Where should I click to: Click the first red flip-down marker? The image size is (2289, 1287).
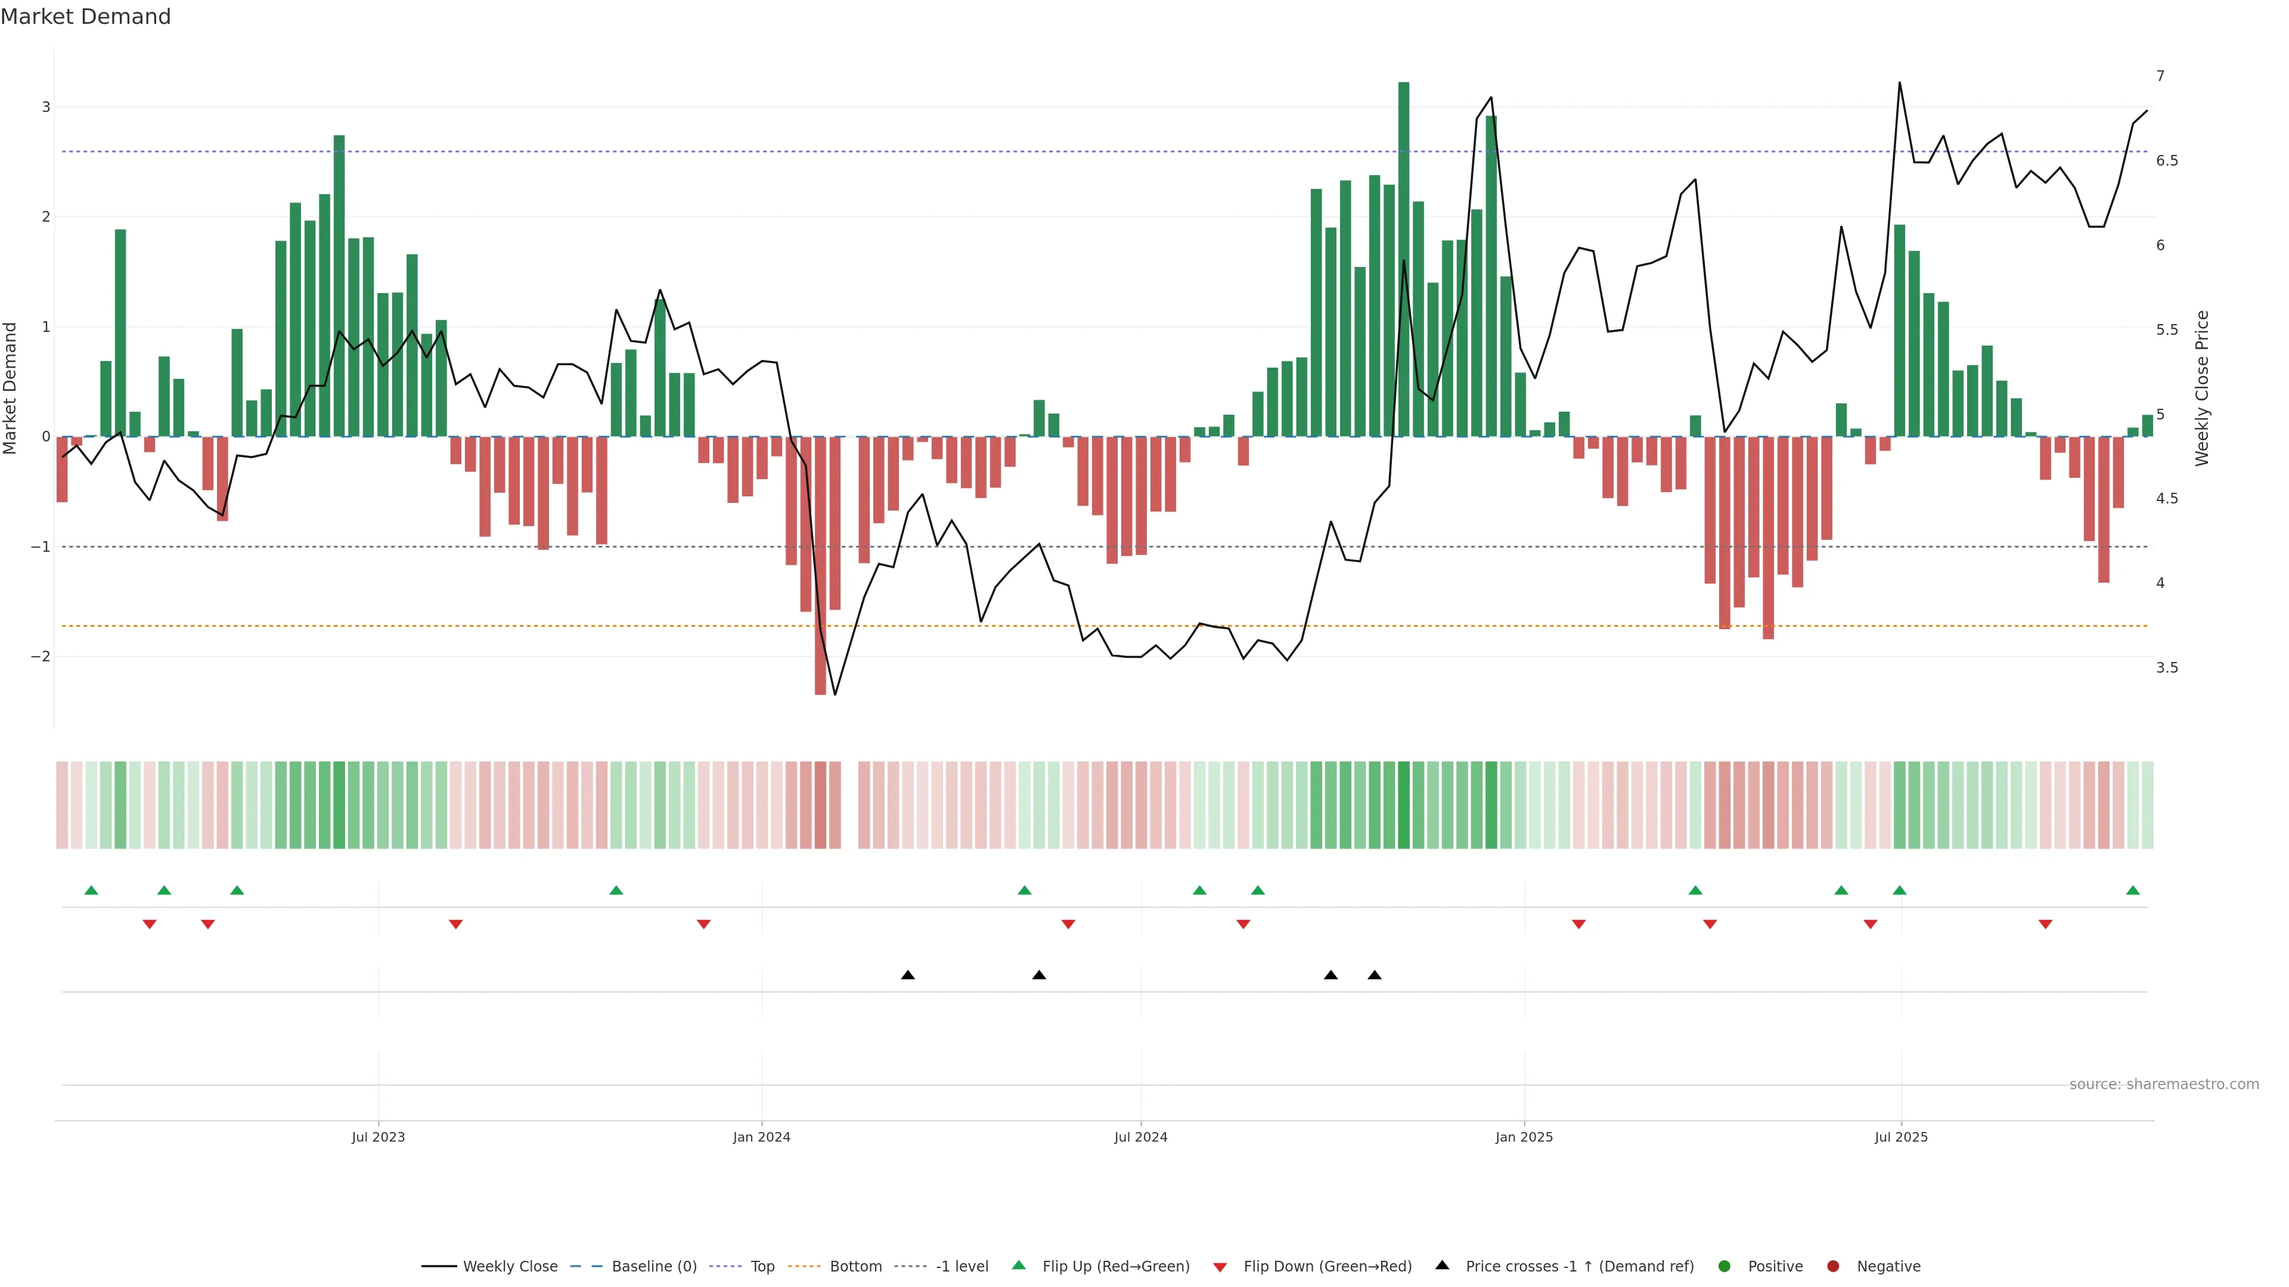149,925
